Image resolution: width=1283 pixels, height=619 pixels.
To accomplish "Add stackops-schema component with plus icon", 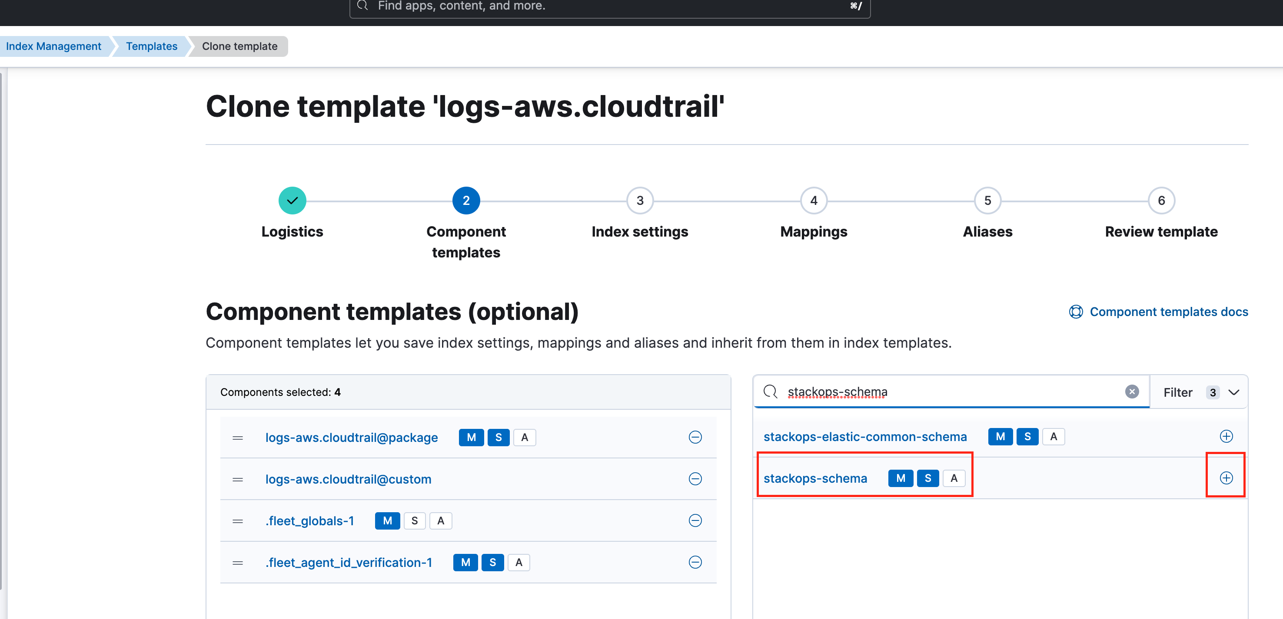I will click(x=1226, y=477).
